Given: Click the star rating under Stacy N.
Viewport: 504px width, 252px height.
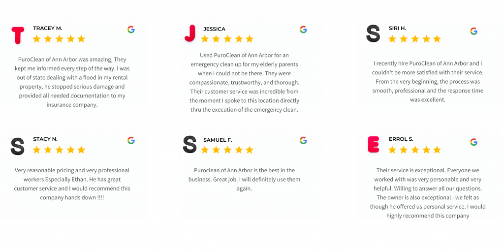Looking at the screenshot, I should [59, 150].
